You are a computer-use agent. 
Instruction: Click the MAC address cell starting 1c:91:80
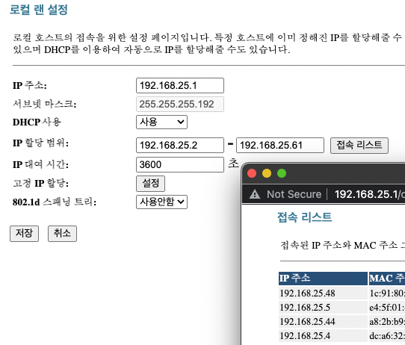click(387, 293)
